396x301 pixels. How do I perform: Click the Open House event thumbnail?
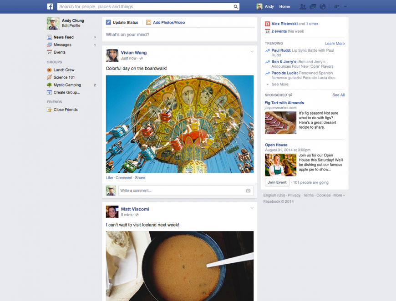280,165
